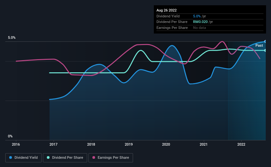Click the 5.0% y-axis label

tap(12, 37)
